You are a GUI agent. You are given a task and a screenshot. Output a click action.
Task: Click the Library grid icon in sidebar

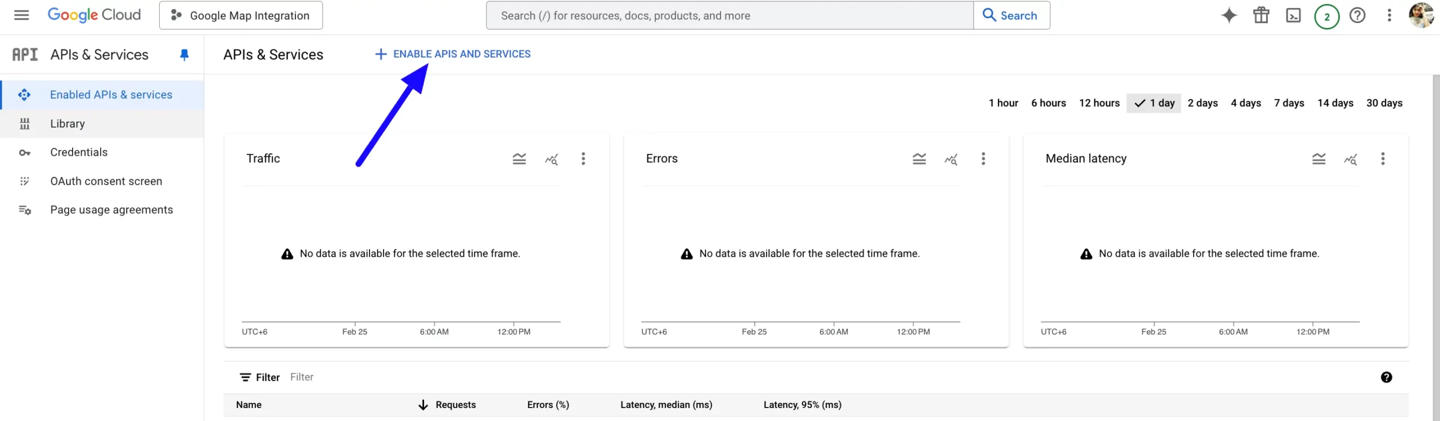[25, 124]
